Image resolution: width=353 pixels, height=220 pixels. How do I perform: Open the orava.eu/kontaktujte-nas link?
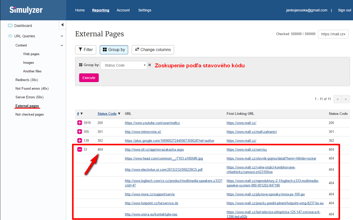click(151, 214)
